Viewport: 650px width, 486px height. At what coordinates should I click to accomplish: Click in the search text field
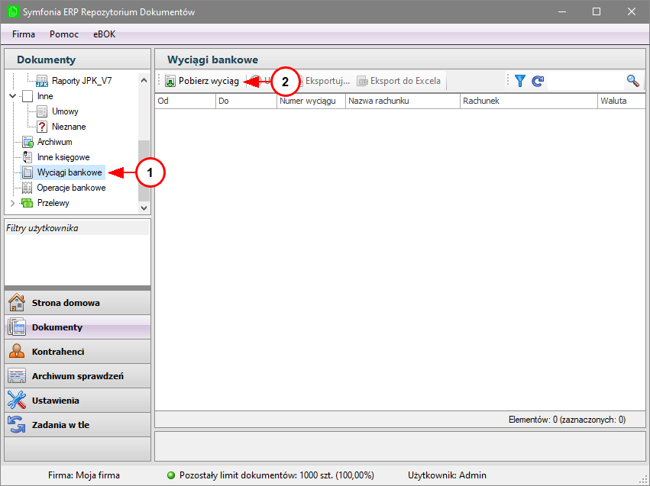point(585,81)
